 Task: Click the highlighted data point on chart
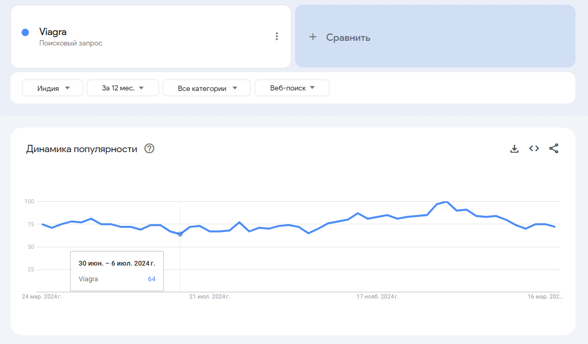tap(180, 234)
